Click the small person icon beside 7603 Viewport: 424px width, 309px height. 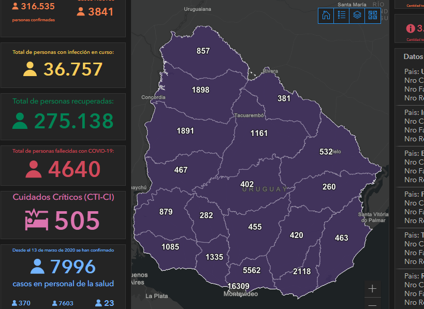[x=55, y=303]
